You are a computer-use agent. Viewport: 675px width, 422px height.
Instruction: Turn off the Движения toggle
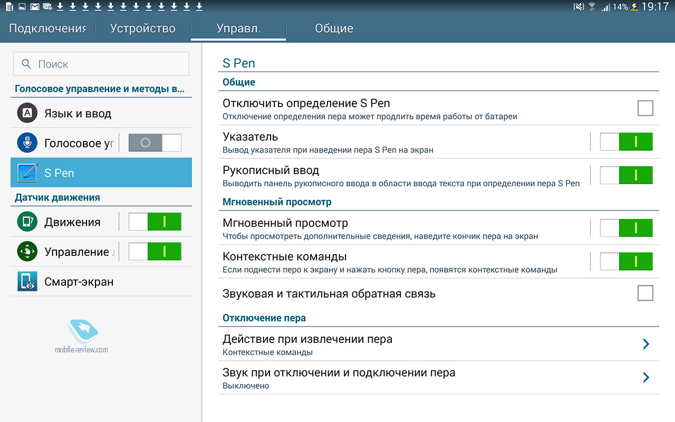pos(155,222)
